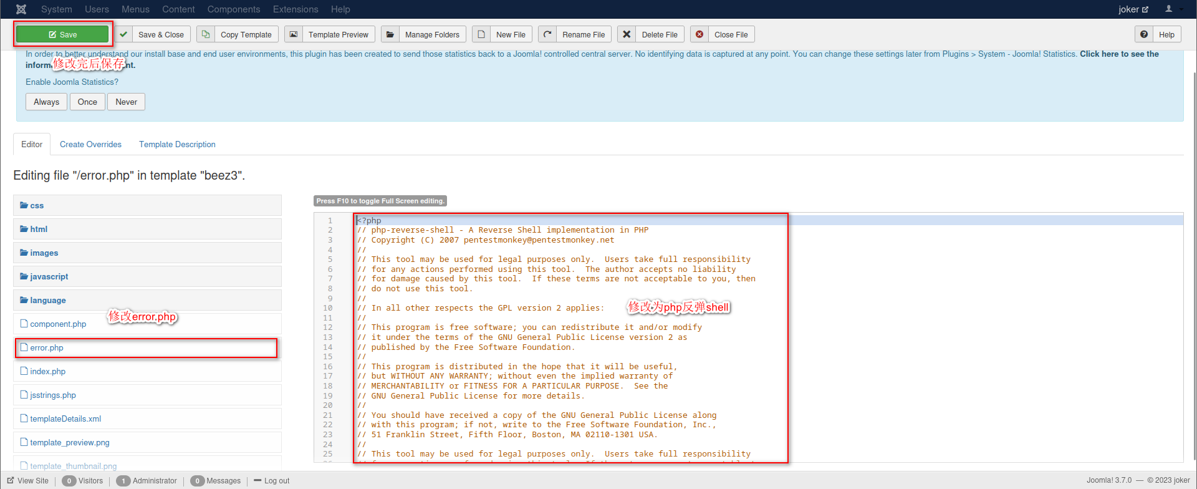Open the System menu
Viewport: 1197px width, 489px height.
(x=57, y=9)
